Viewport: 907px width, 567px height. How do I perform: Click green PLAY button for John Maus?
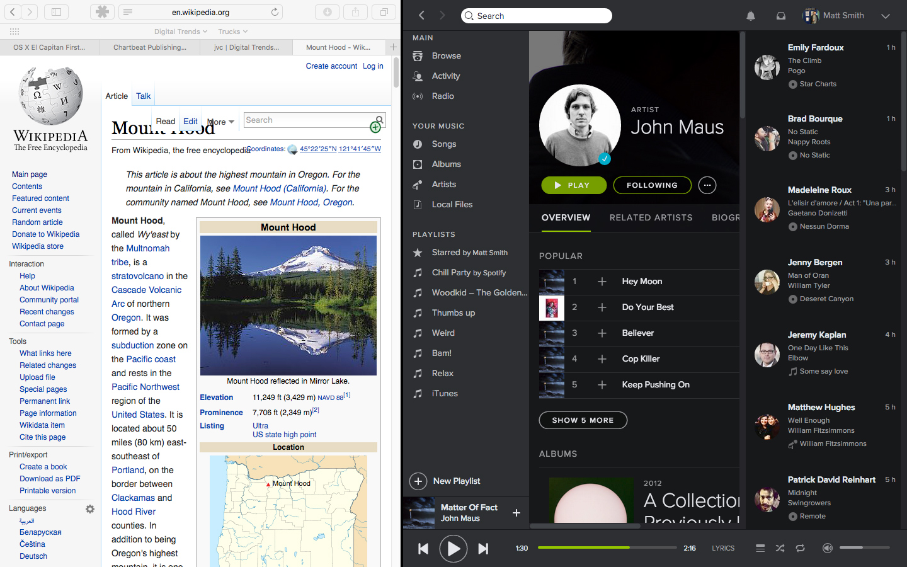point(574,185)
